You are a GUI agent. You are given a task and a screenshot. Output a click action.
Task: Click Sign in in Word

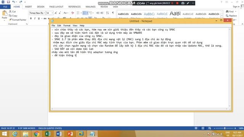(236, 6)
